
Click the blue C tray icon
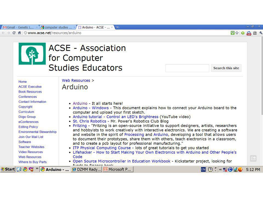(x=230, y=170)
